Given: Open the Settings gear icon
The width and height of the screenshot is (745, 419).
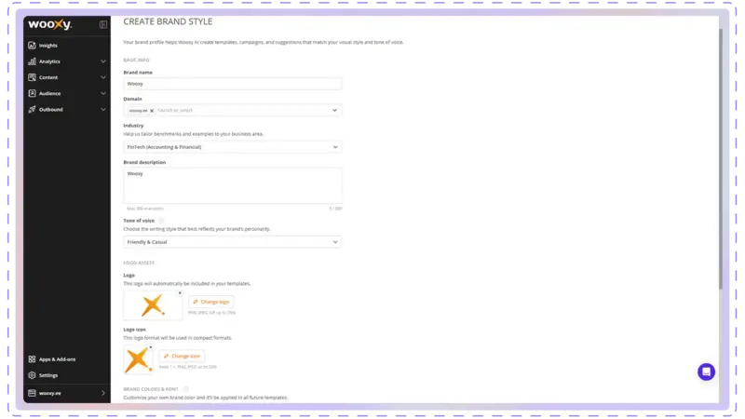Looking at the screenshot, I should tap(32, 375).
